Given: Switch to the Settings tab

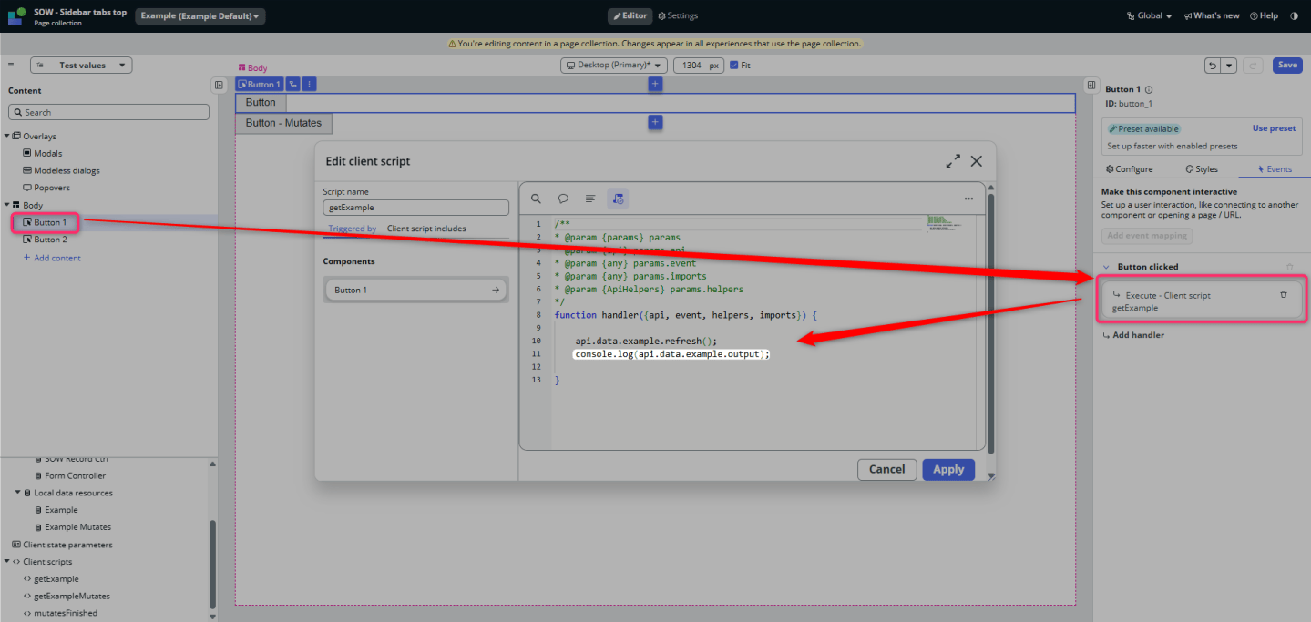Looking at the screenshot, I should pos(678,15).
